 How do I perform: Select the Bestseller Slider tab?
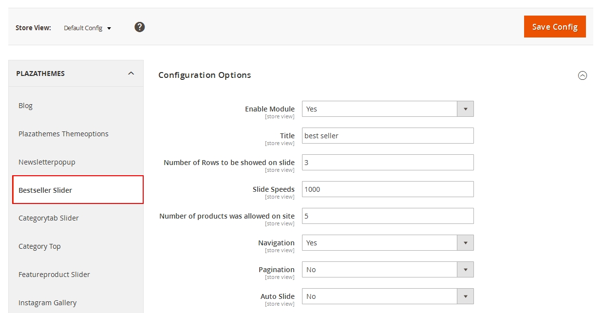click(45, 190)
